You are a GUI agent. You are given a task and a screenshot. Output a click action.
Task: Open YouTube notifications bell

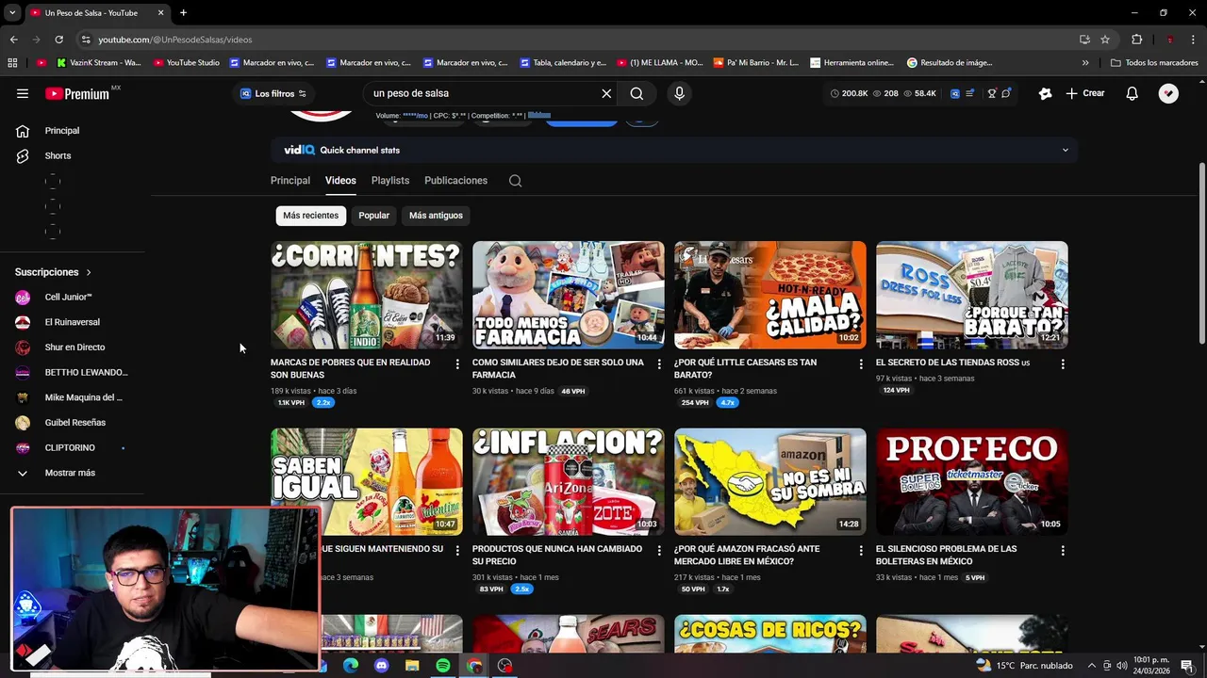tap(1132, 93)
